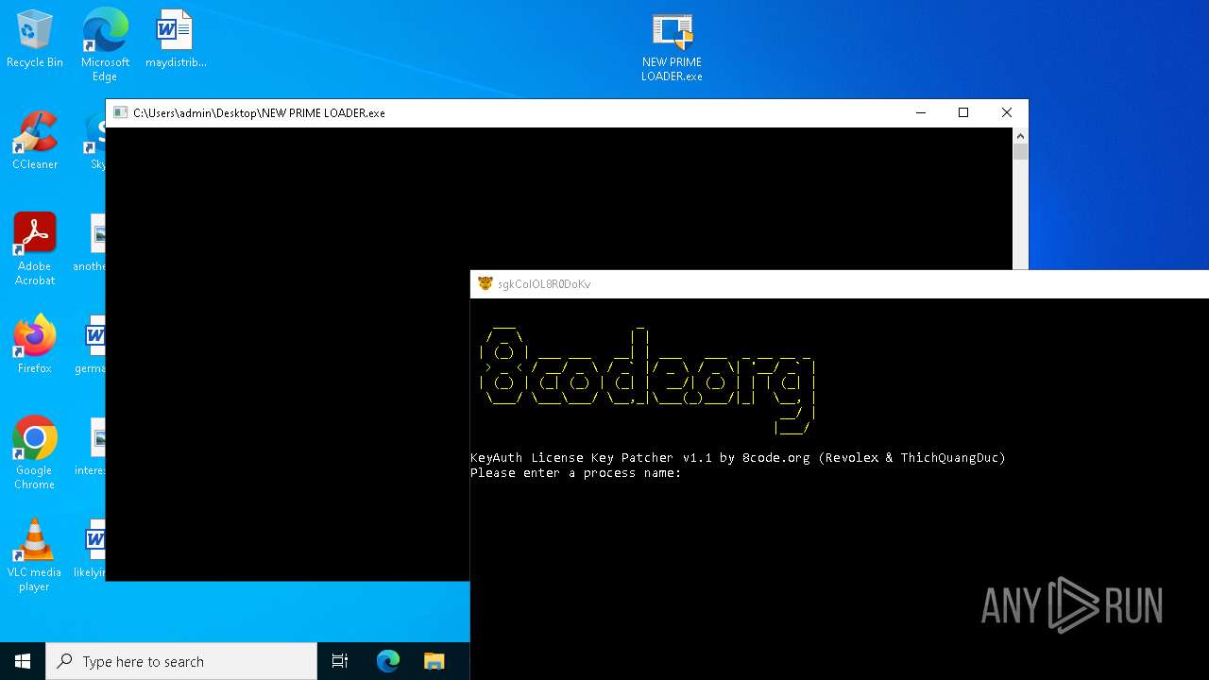This screenshot has height=680, width=1209.
Task: Click the Windows Start button
Action: pyautogui.click(x=23, y=661)
